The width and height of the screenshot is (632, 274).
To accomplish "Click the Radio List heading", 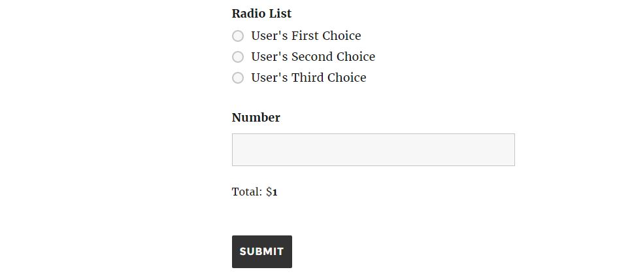I will 261,14.
